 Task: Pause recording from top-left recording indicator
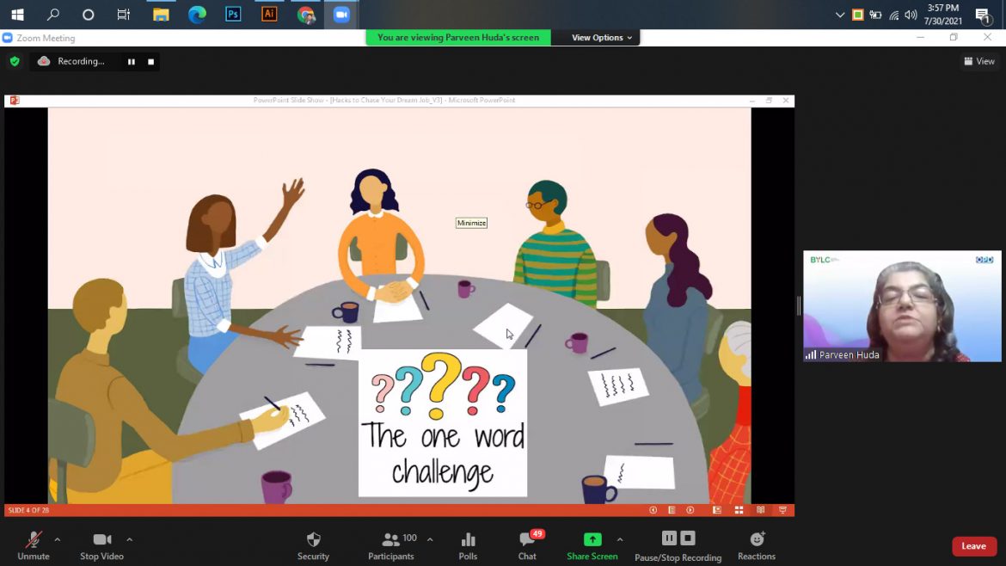click(132, 62)
